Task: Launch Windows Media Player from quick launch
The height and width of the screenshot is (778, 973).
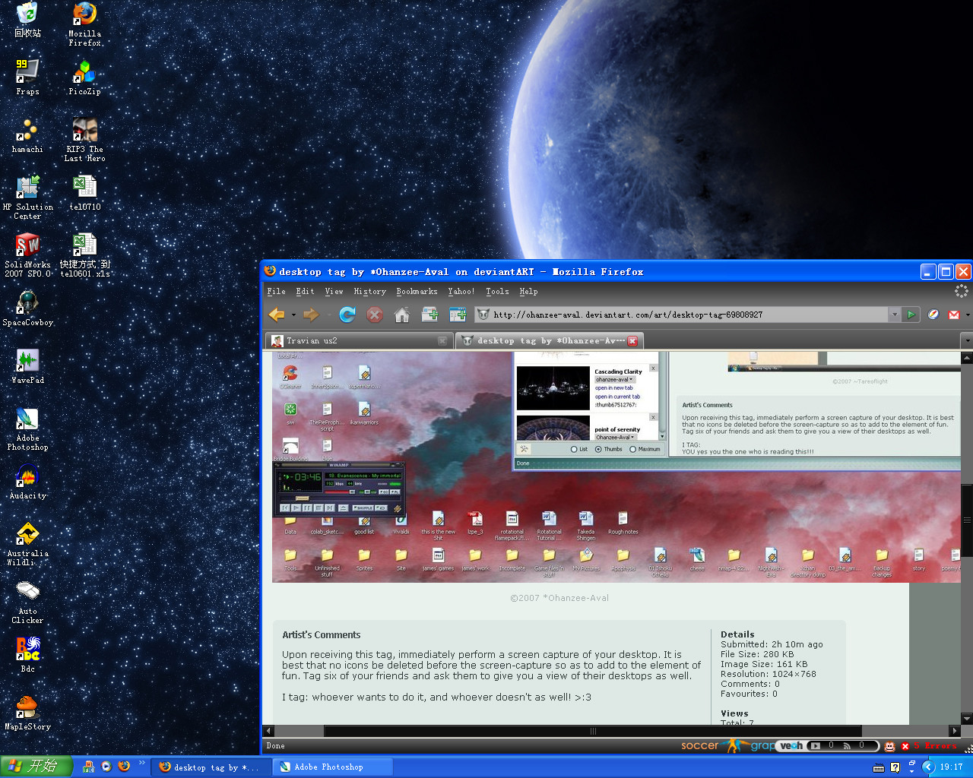Action: (106, 767)
